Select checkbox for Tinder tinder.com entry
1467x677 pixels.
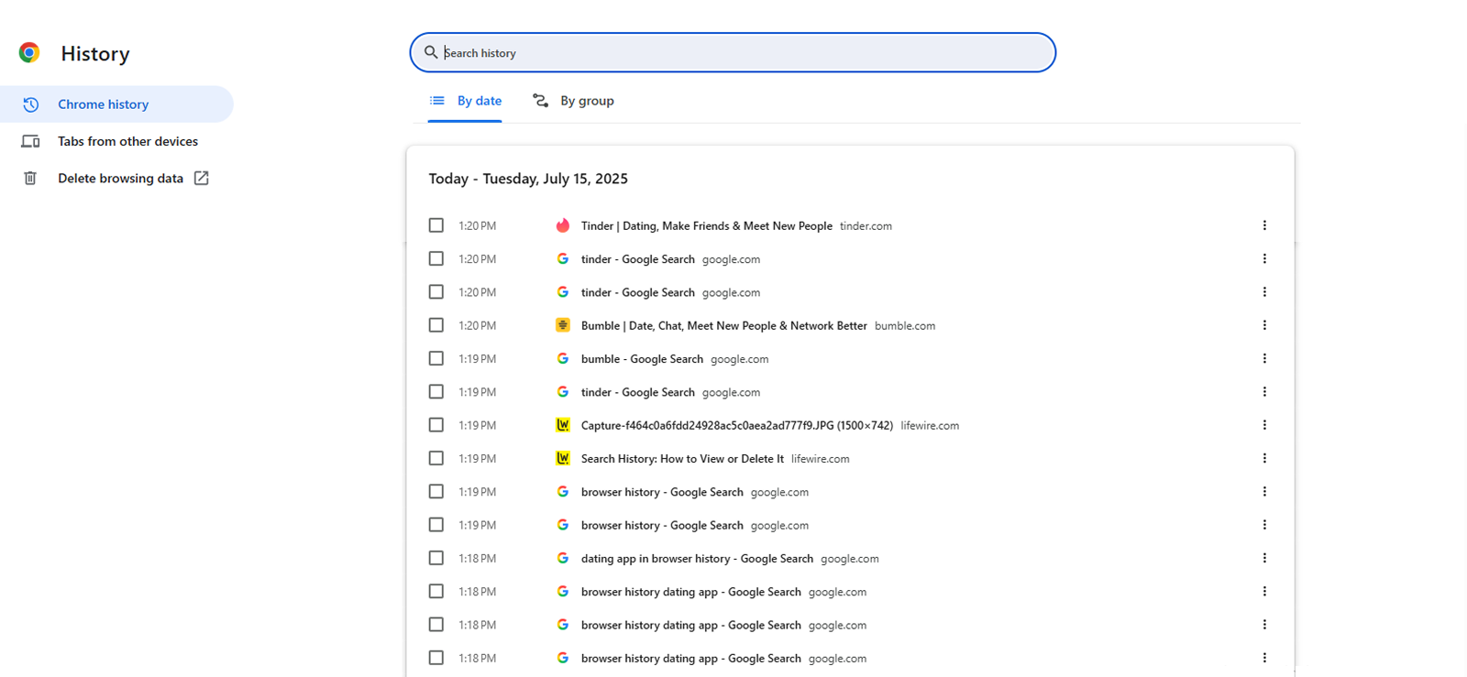pos(436,225)
